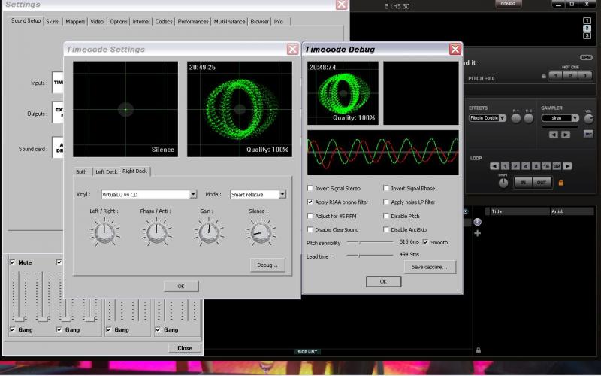Expand the Mode dropdown showing Smart relative

pyautogui.click(x=282, y=194)
